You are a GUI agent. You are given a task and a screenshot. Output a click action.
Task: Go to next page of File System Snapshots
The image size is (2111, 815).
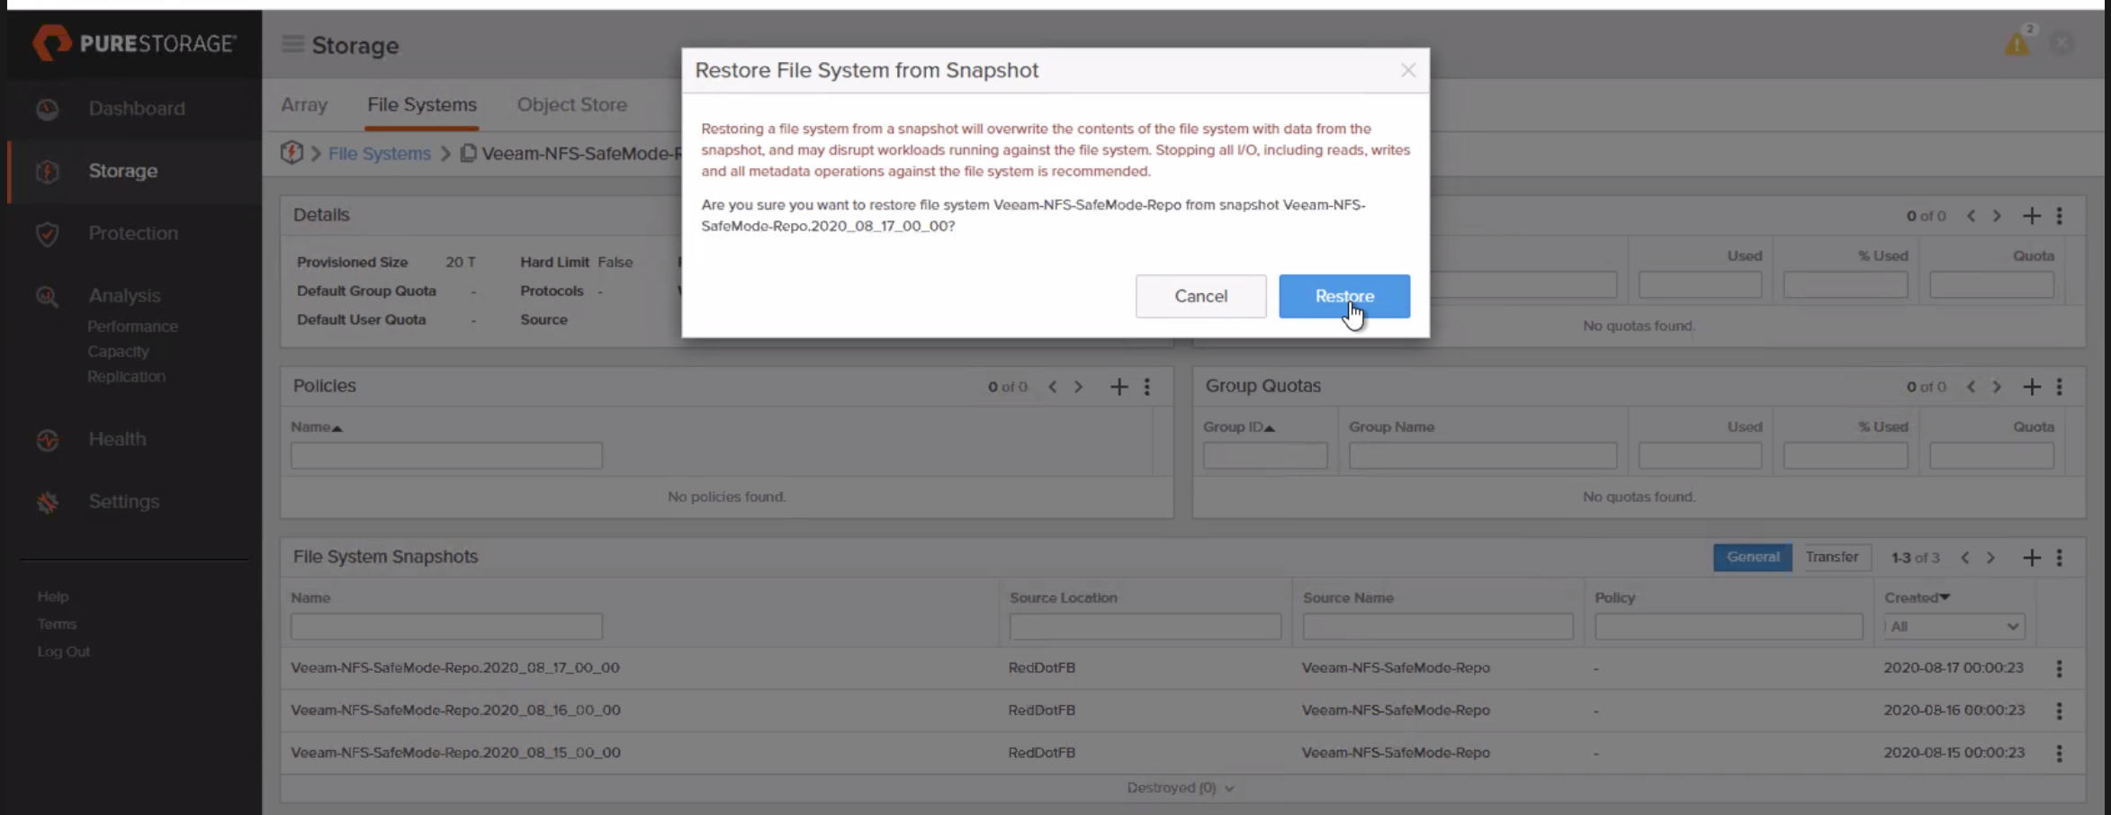click(1990, 558)
